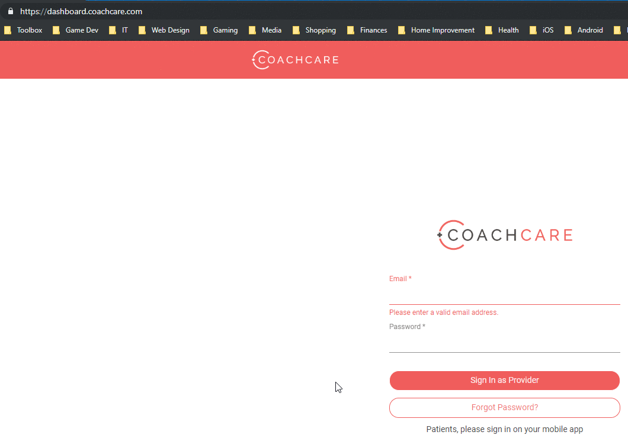Expand the Media bookmarks folder
628x438 pixels.
265,30
